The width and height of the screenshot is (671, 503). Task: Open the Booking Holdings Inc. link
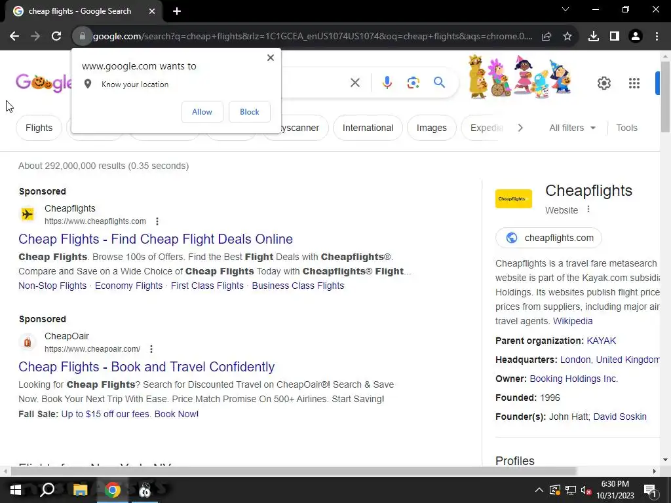coord(573,379)
